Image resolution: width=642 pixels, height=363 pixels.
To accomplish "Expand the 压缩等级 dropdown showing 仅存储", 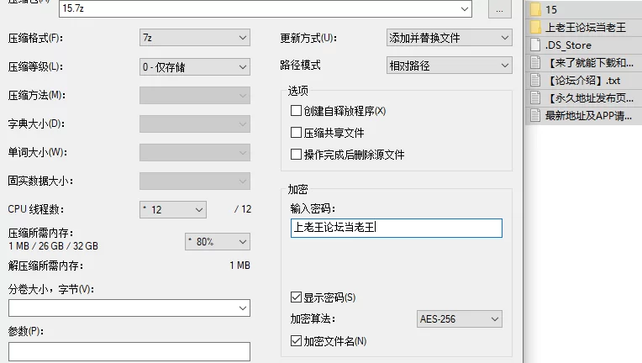I will point(194,66).
